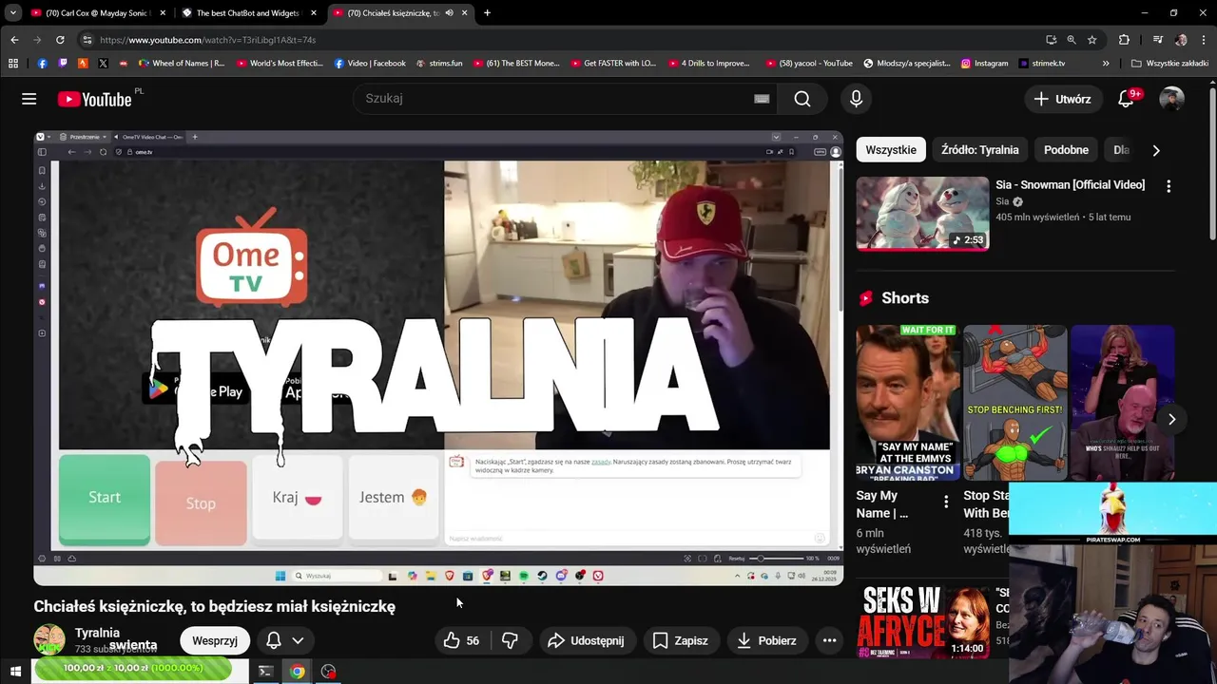
Task: Click the Udostępnij share button
Action: [x=586, y=640]
